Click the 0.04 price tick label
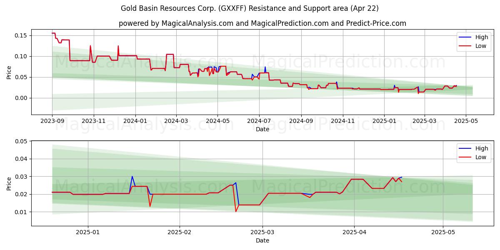The image size is (500, 250). (21, 159)
